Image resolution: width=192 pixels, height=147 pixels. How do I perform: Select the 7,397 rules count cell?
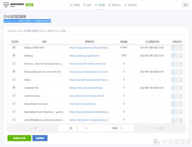[x=124, y=56]
